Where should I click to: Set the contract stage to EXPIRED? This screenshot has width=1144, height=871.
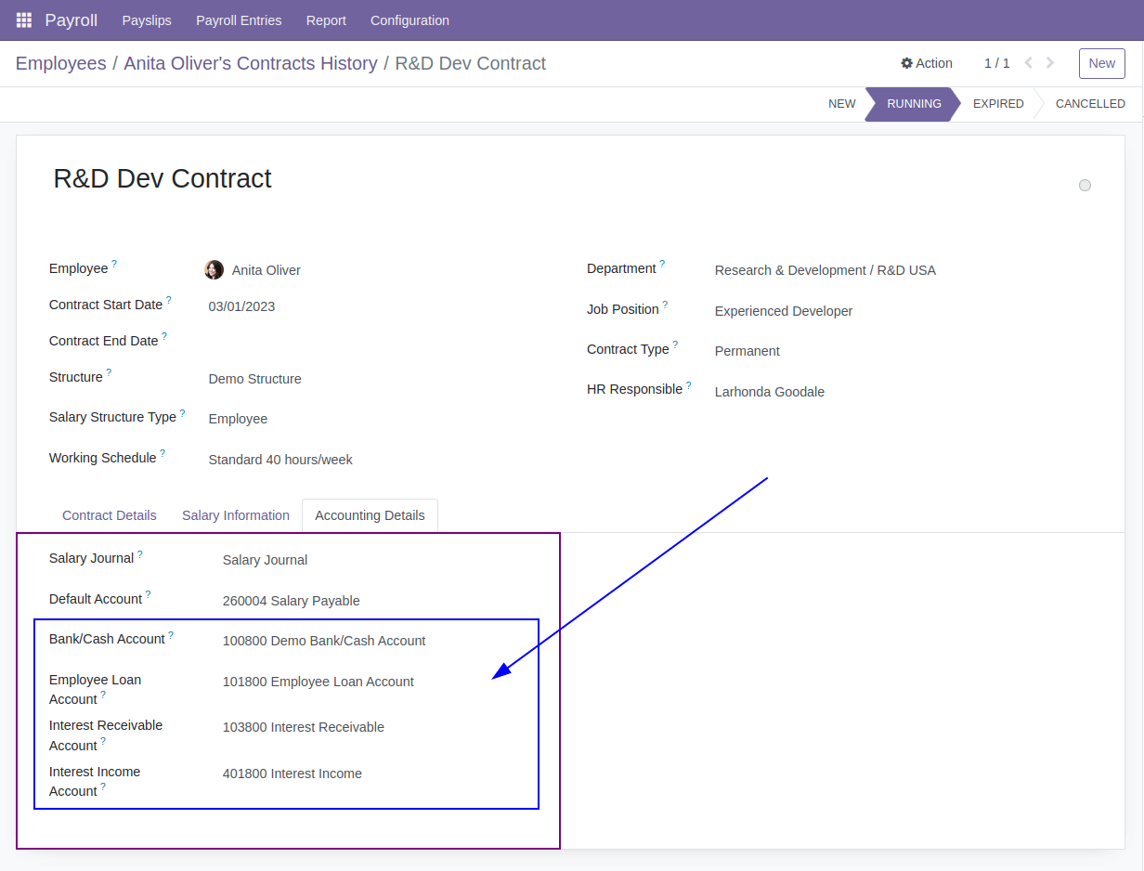997,104
